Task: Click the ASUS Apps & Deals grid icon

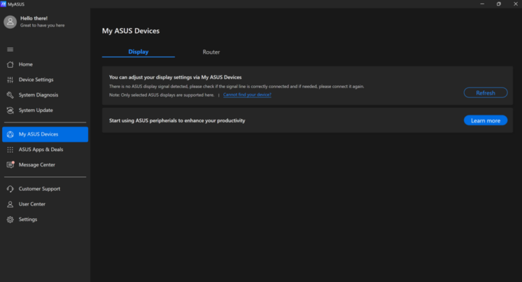Action: (x=10, y=150)
